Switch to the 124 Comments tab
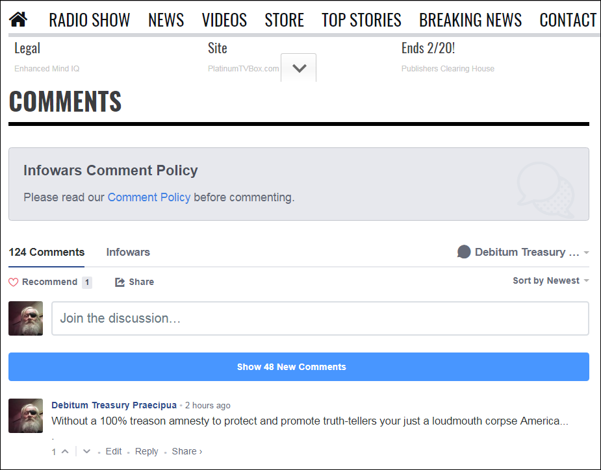Image resolution: width=601 pixels, height=470 pixels. pyautogui.click(x=47, y=253)
